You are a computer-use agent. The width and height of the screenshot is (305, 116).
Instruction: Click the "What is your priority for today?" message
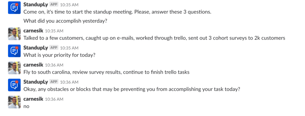pos(59,55)
